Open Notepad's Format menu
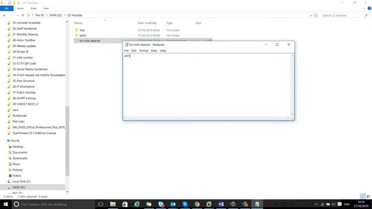372x209 pixels. point(144,51)
